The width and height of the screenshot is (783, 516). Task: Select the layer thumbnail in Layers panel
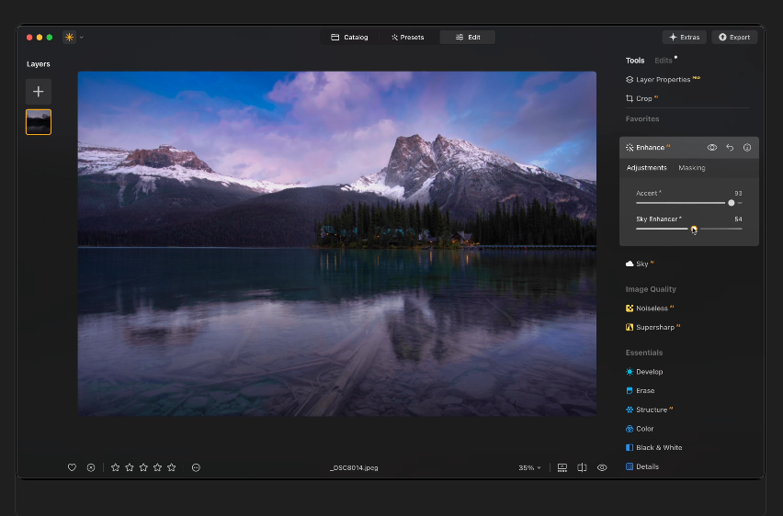click(x=39, y=122)
